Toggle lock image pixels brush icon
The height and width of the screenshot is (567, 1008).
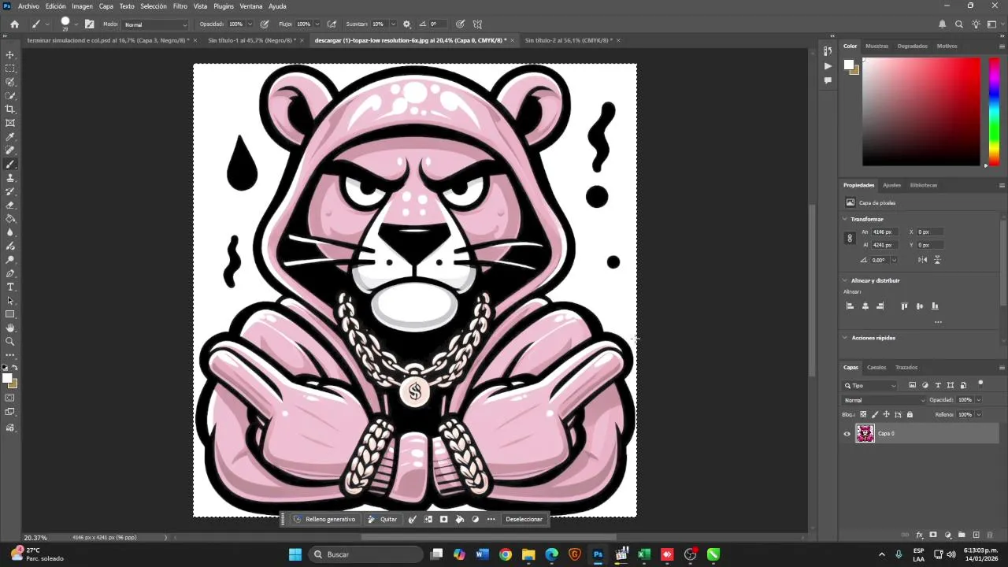(875, 414)
